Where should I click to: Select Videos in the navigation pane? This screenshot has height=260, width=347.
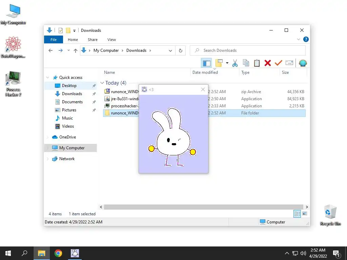[68, 126]
